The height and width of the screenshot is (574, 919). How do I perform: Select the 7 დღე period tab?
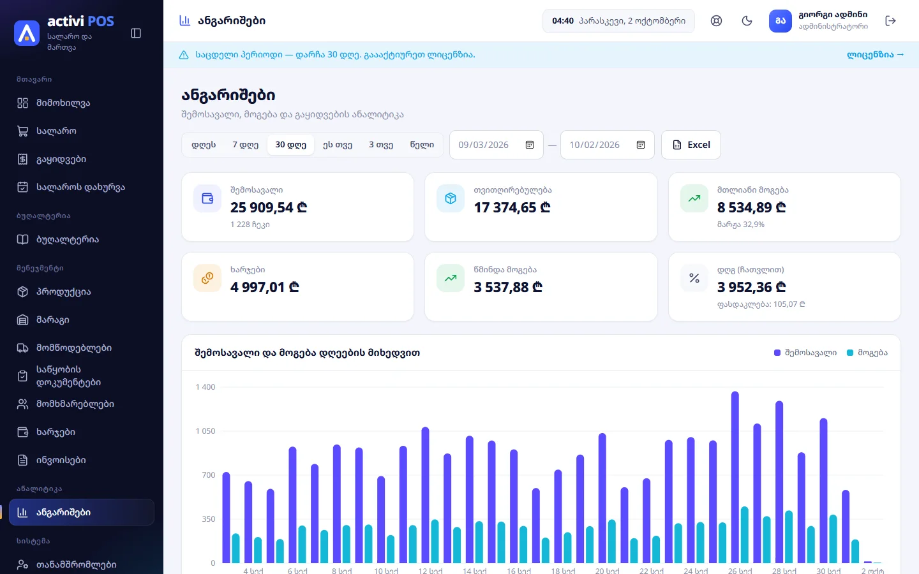point(245,145)
